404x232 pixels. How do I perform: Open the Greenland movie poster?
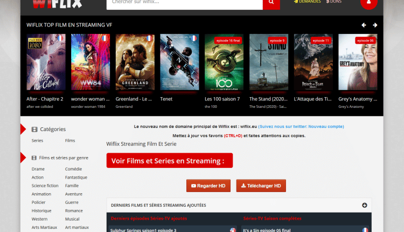click(135, 62)
